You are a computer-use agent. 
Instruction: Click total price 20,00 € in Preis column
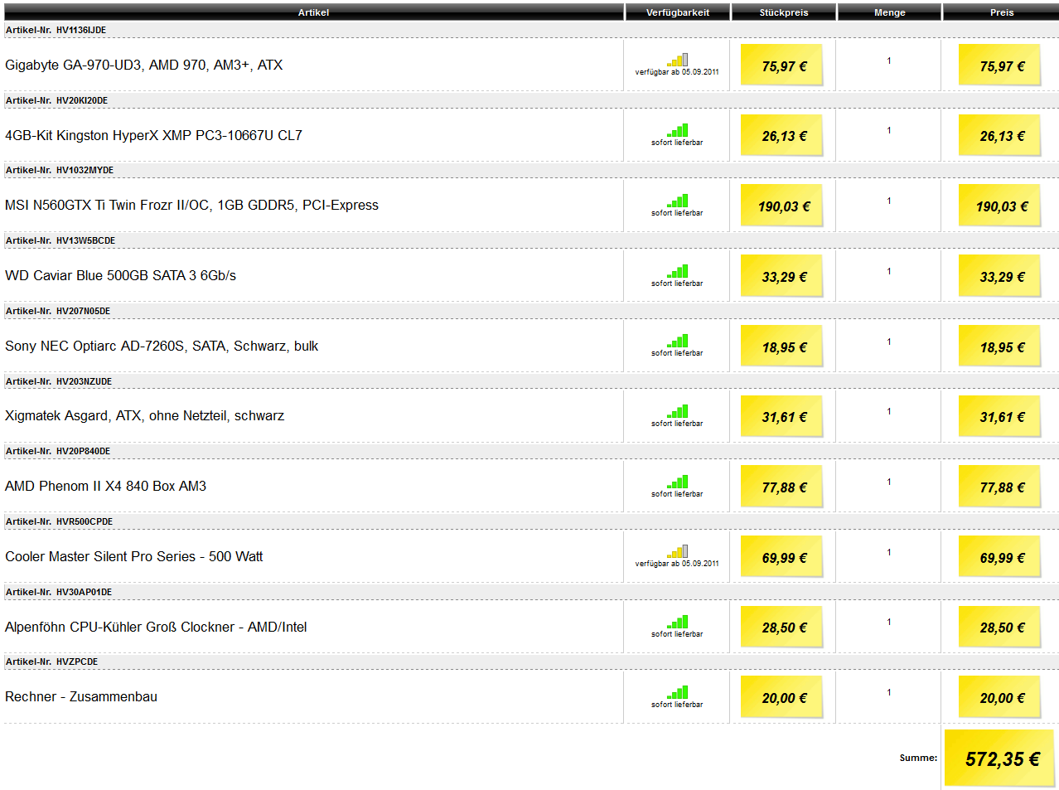tap(999, 697)
